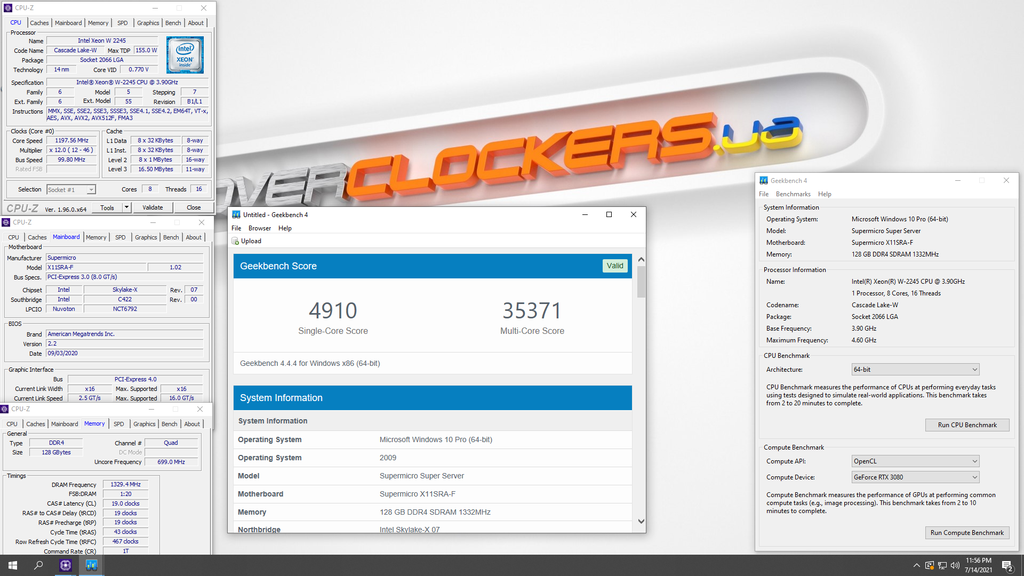Click Southbridge C422 field
This screenshot has width=1024, height=576.
pos(125,300)
